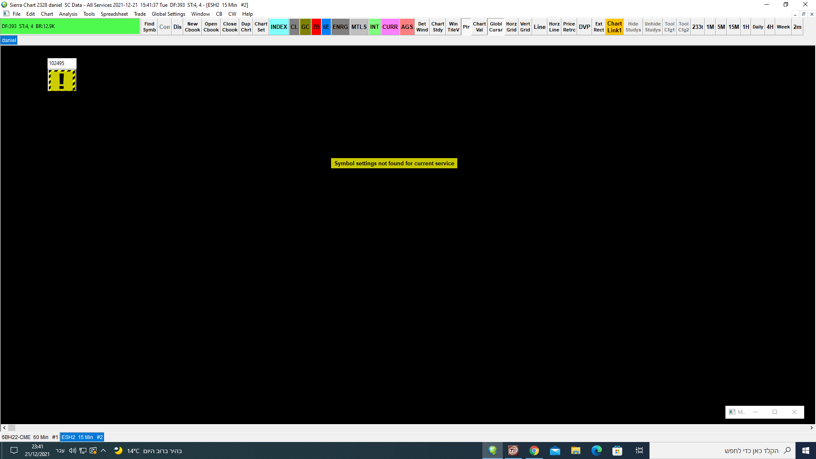Toggle the Horz Grid display
The image size is (816, 459).
pos(511,27)
